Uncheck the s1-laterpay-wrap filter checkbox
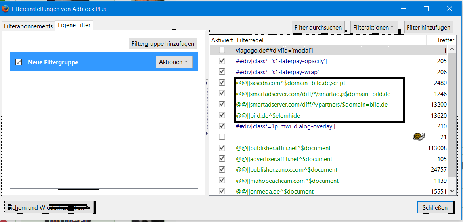The height and width of the screenshot is (222, 463). click(x=222, y=72)
